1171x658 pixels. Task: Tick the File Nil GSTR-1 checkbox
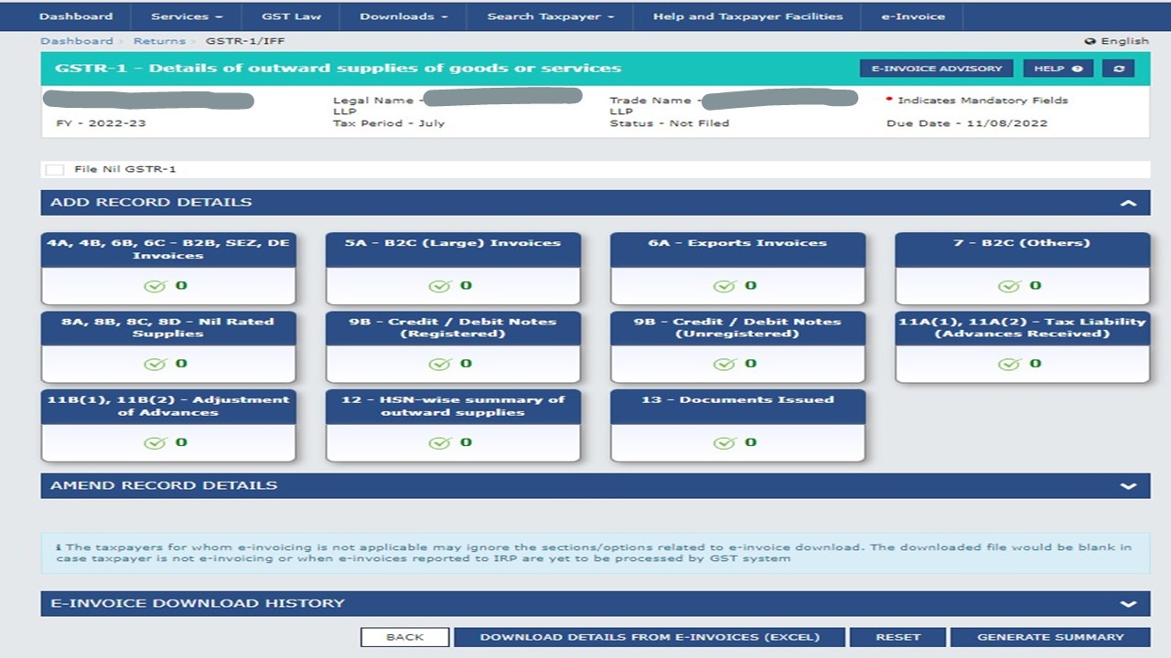55,169
